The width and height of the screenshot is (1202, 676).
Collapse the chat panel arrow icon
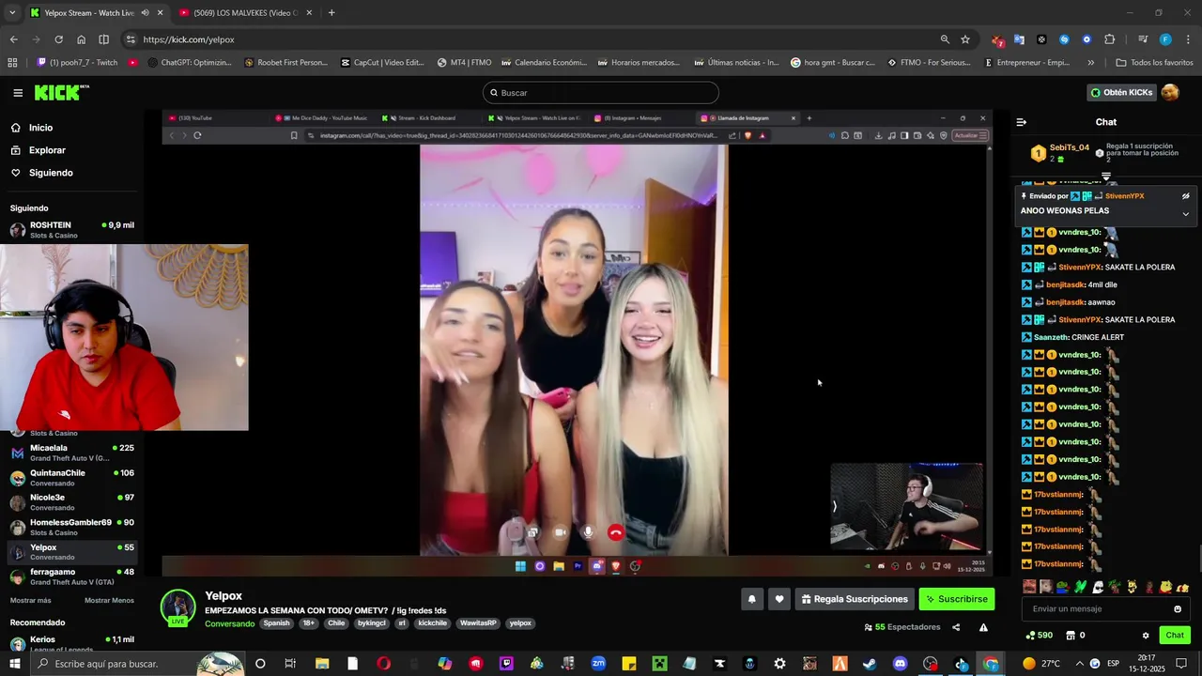(x=1022, y=122)
